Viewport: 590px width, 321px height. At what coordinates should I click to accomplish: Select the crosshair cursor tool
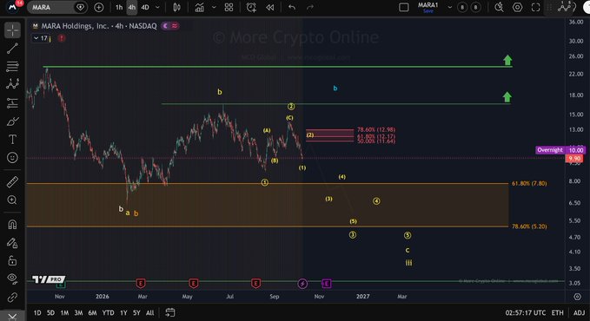click(x=12, y=30)
